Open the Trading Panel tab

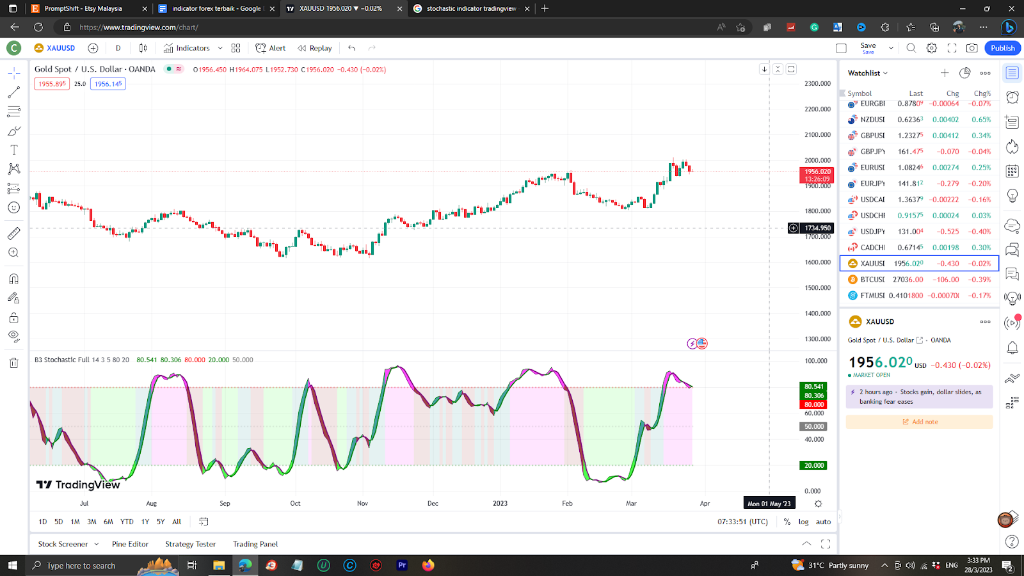(x=255, y=544)
